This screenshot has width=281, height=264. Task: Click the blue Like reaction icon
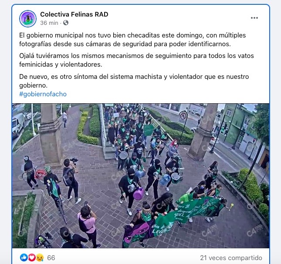coord(24,257)
